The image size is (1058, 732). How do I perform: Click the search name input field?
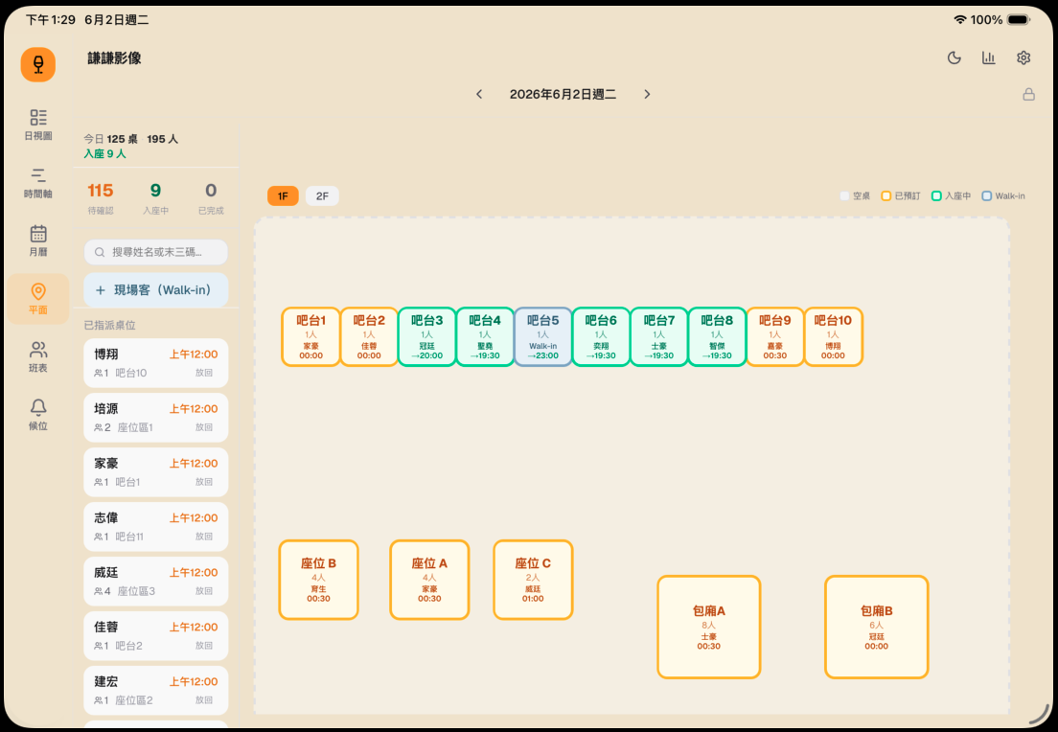156,252
